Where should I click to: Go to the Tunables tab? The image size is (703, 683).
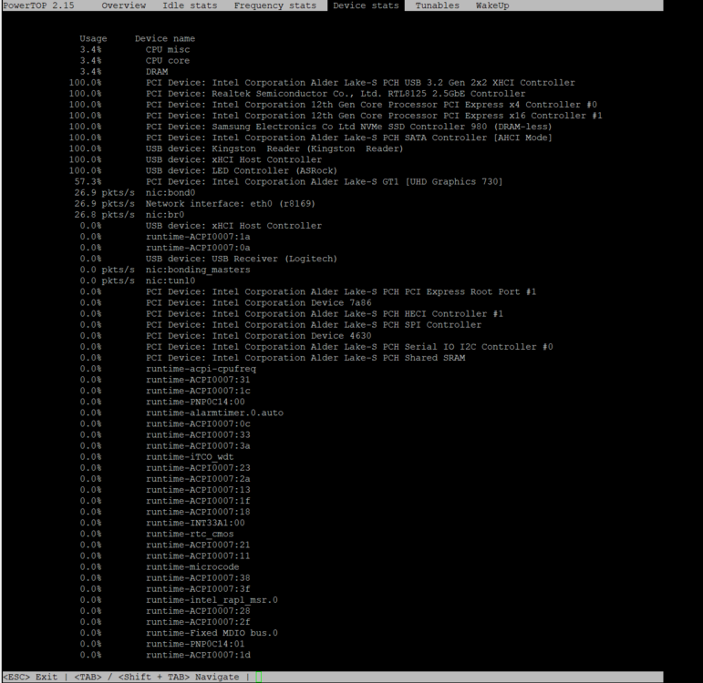point(437,5)
